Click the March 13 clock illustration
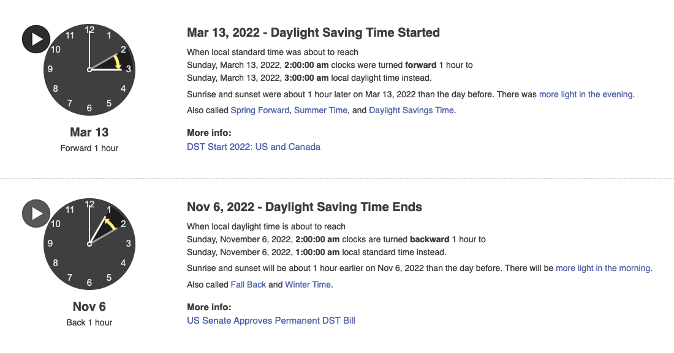Screen dimensions: 674x353 pos(89,69)
